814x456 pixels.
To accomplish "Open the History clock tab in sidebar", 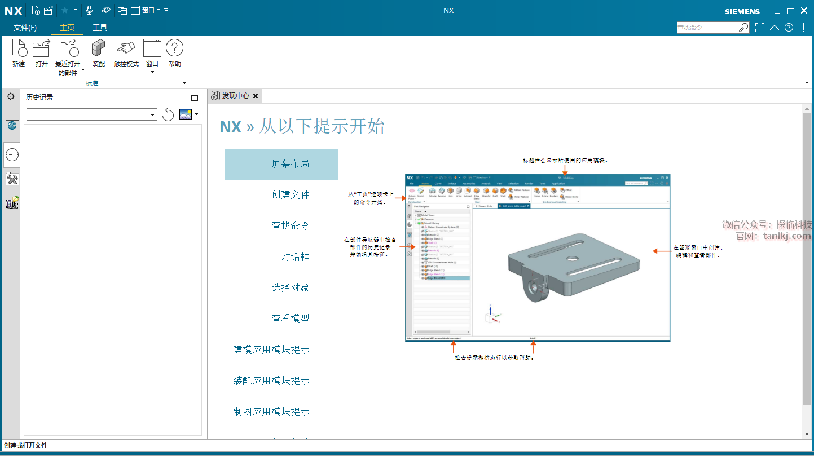I will (12, 154).
